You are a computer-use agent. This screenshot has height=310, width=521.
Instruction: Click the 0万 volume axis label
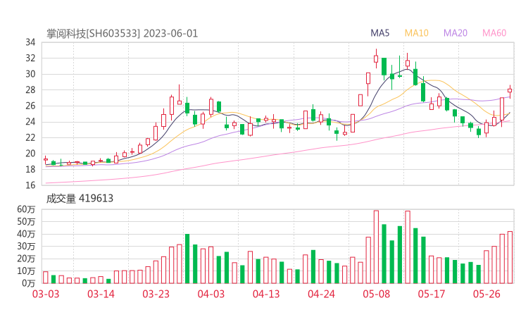[x=29, y=283]
